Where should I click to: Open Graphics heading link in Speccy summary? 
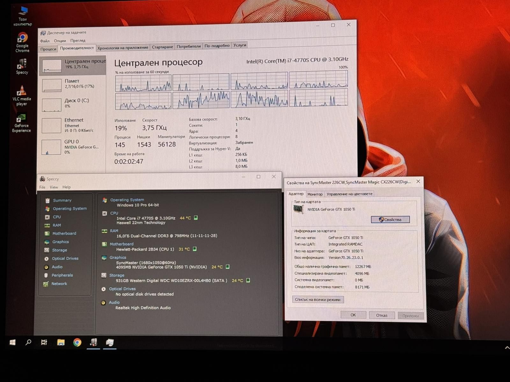pyautogui.click(x=118, y=258)
